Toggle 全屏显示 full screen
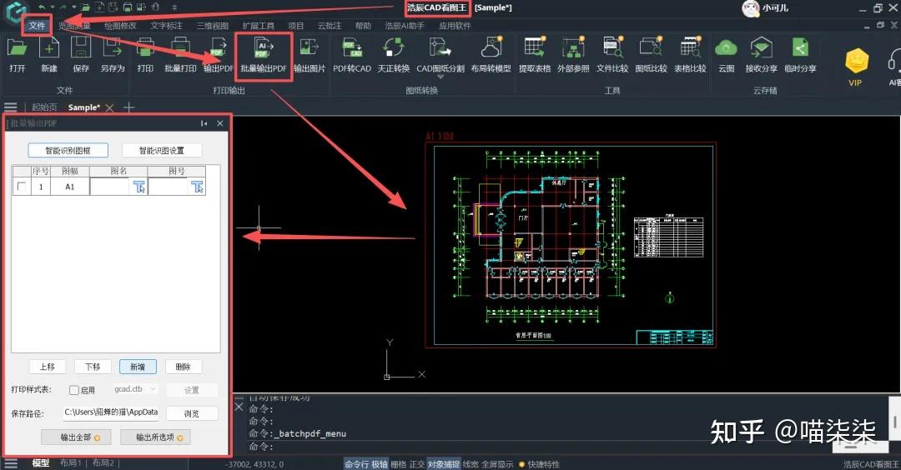The height and width of the screenshot is (470, 901). 497,464
